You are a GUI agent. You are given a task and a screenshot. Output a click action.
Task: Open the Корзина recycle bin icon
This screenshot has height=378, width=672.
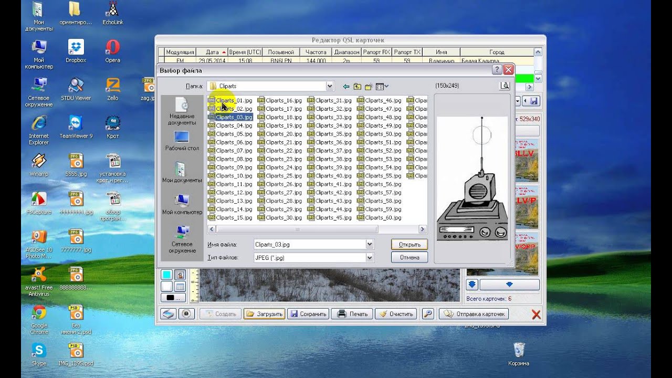pyautogui.click(x=519, y=354)
